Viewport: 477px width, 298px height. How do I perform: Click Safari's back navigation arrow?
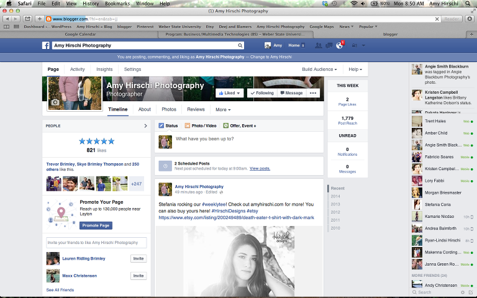(x=7, y=19)
